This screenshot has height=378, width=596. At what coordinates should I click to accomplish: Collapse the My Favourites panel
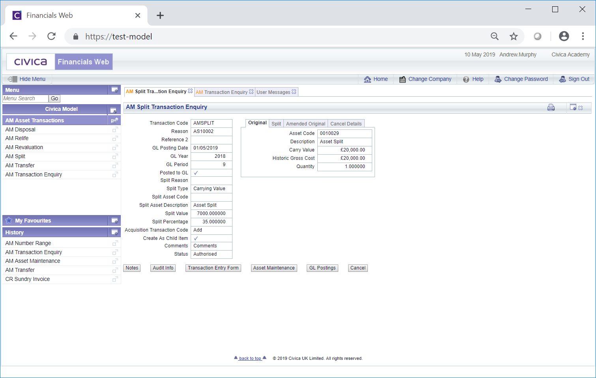point(114,221)
